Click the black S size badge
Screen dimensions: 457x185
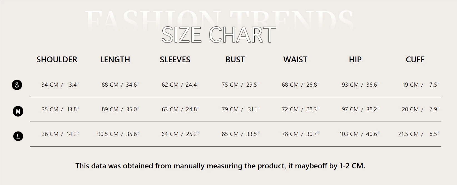pos(17,85)
